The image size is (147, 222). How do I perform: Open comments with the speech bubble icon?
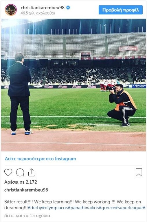(20, 172)
